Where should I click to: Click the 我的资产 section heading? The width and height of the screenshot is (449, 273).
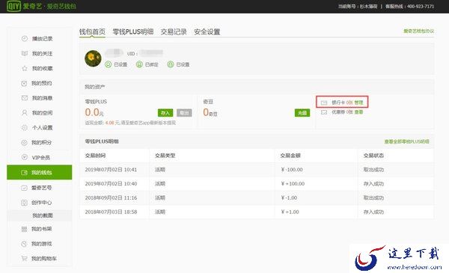pos(95,87)
